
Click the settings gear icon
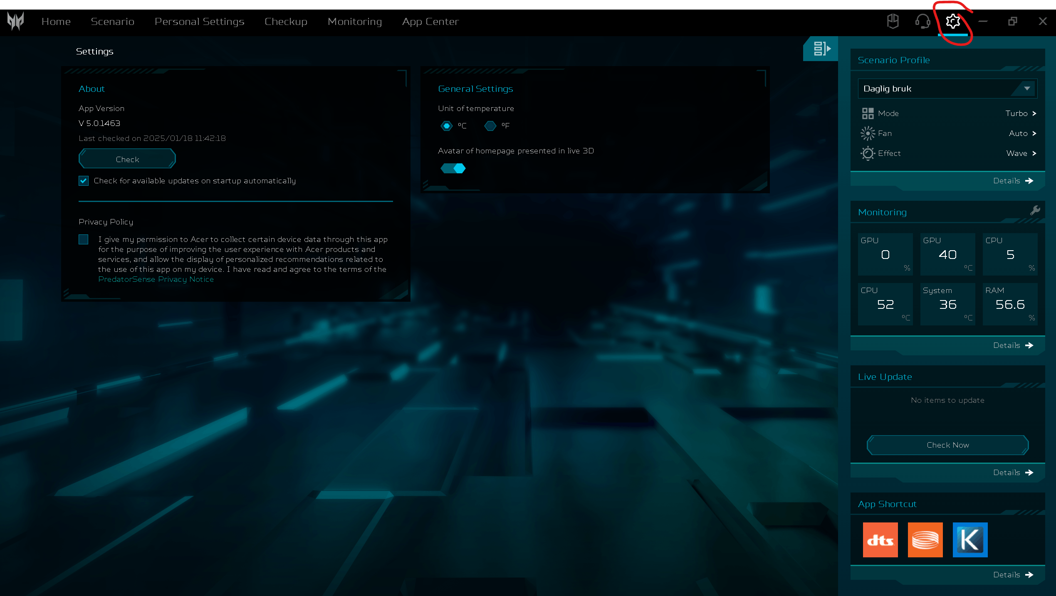tap(952, 21)
